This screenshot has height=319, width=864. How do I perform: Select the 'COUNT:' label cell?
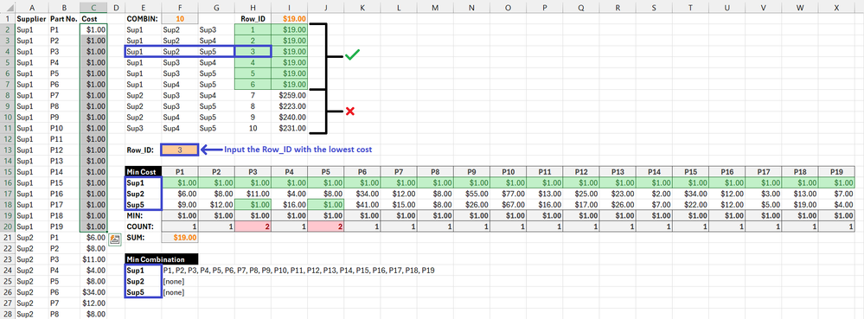click(x=144, y=226)
